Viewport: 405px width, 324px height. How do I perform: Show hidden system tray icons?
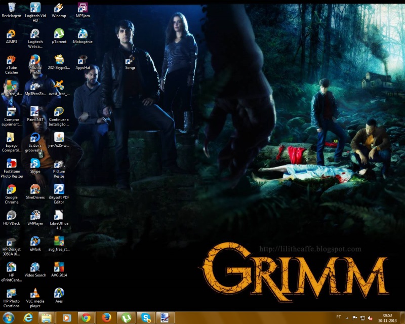[347, 317]
